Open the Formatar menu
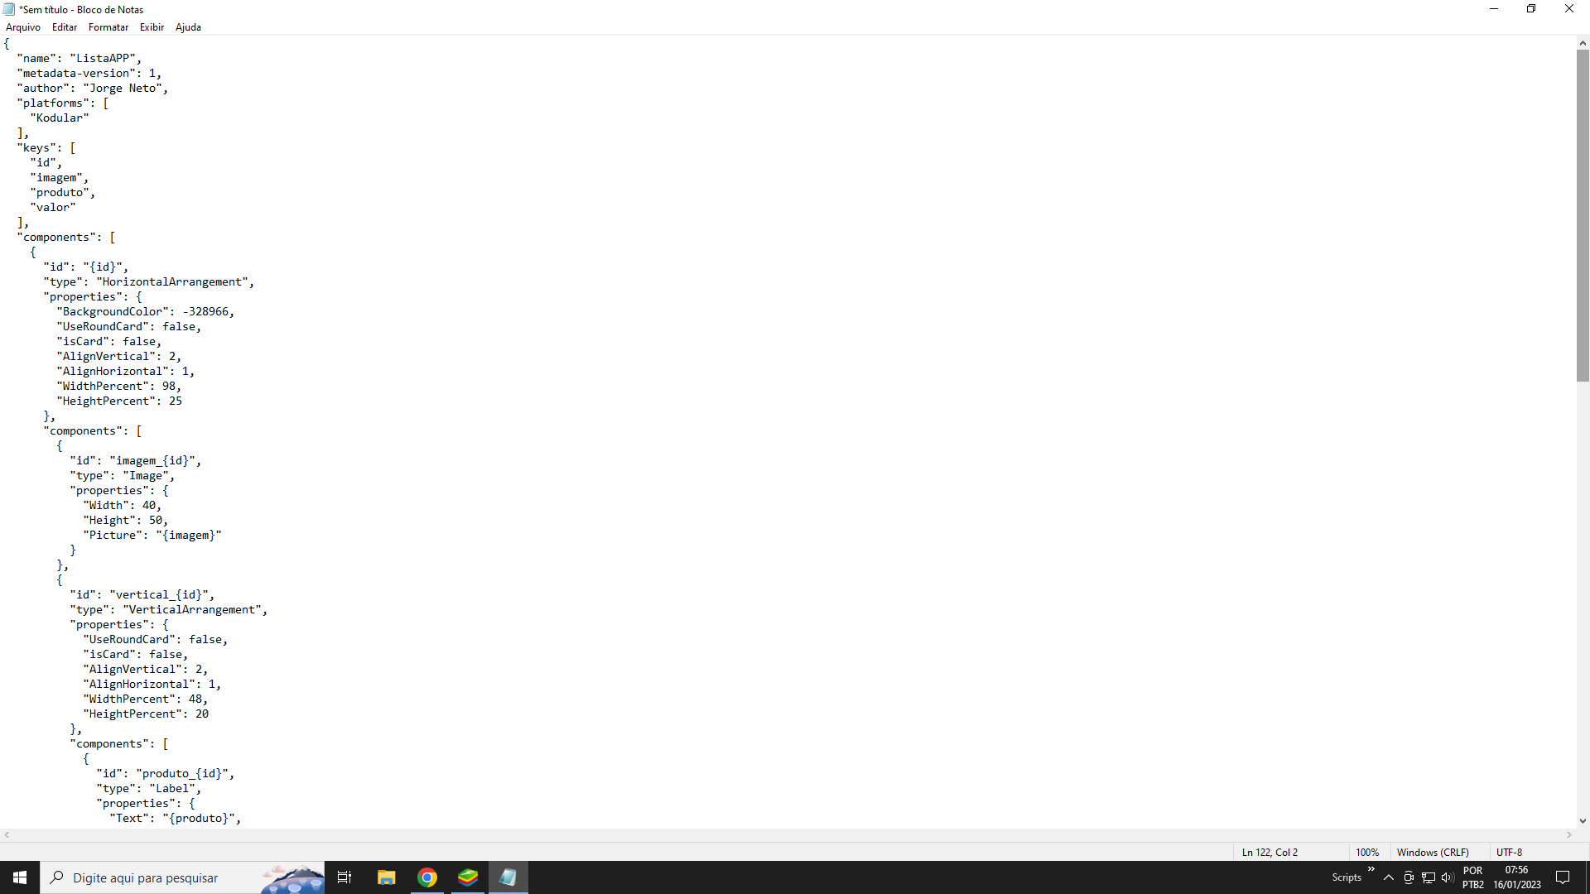The height and width of the screenshot is (894, 1590). (x=108, y=27)
